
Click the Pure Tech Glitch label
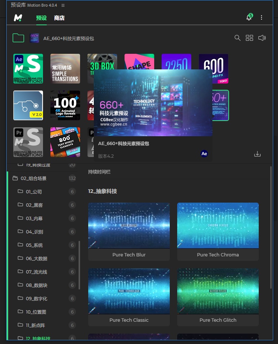point(218,320)
